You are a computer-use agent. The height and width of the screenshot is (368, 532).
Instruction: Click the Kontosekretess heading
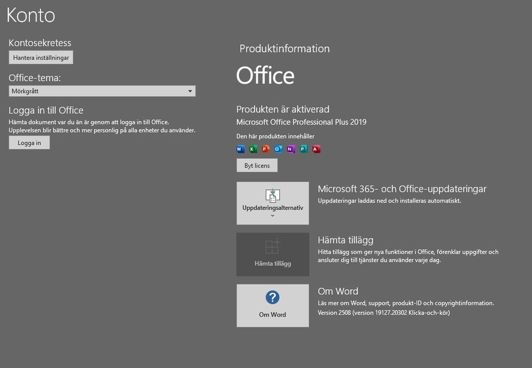(x=40, y=43)
